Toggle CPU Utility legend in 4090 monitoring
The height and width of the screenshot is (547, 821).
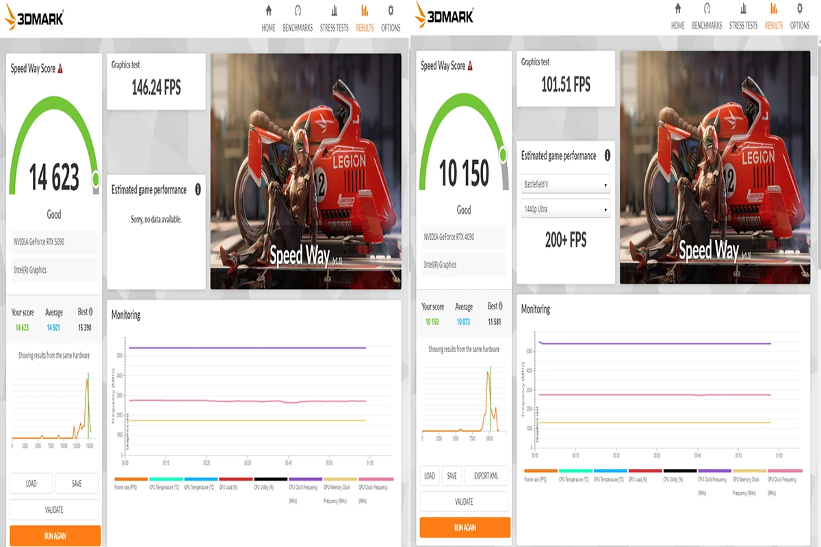click(680, 476)
